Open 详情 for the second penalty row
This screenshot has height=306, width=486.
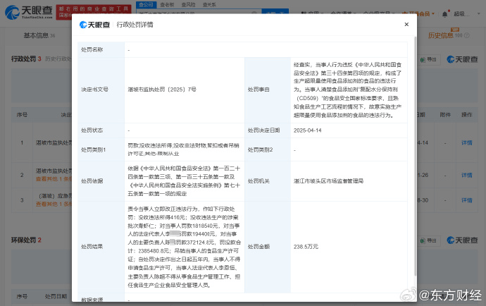tap(466, 175)
